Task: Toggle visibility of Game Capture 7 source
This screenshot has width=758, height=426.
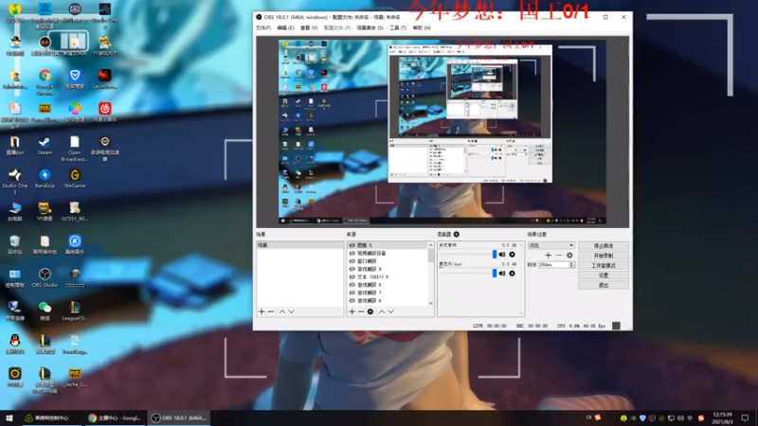Action: pos(352,293)
